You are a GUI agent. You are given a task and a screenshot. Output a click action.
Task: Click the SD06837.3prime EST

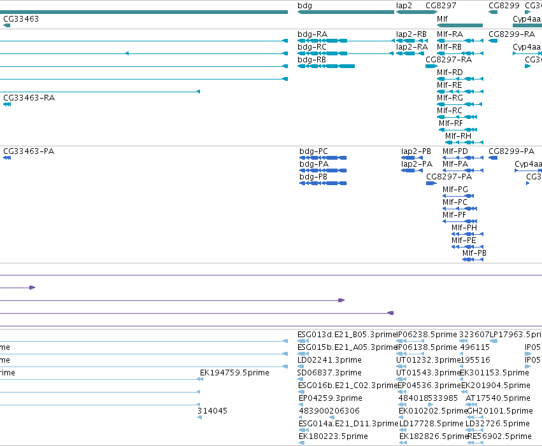point(329,373)
